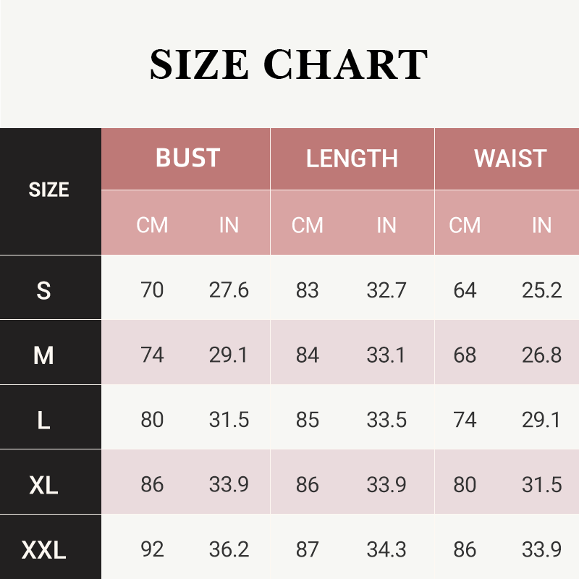This screenshot has height=579, width=579.
Task: Click the SIZE header cell
Action: pyautogui.click(x=49, y=190)
